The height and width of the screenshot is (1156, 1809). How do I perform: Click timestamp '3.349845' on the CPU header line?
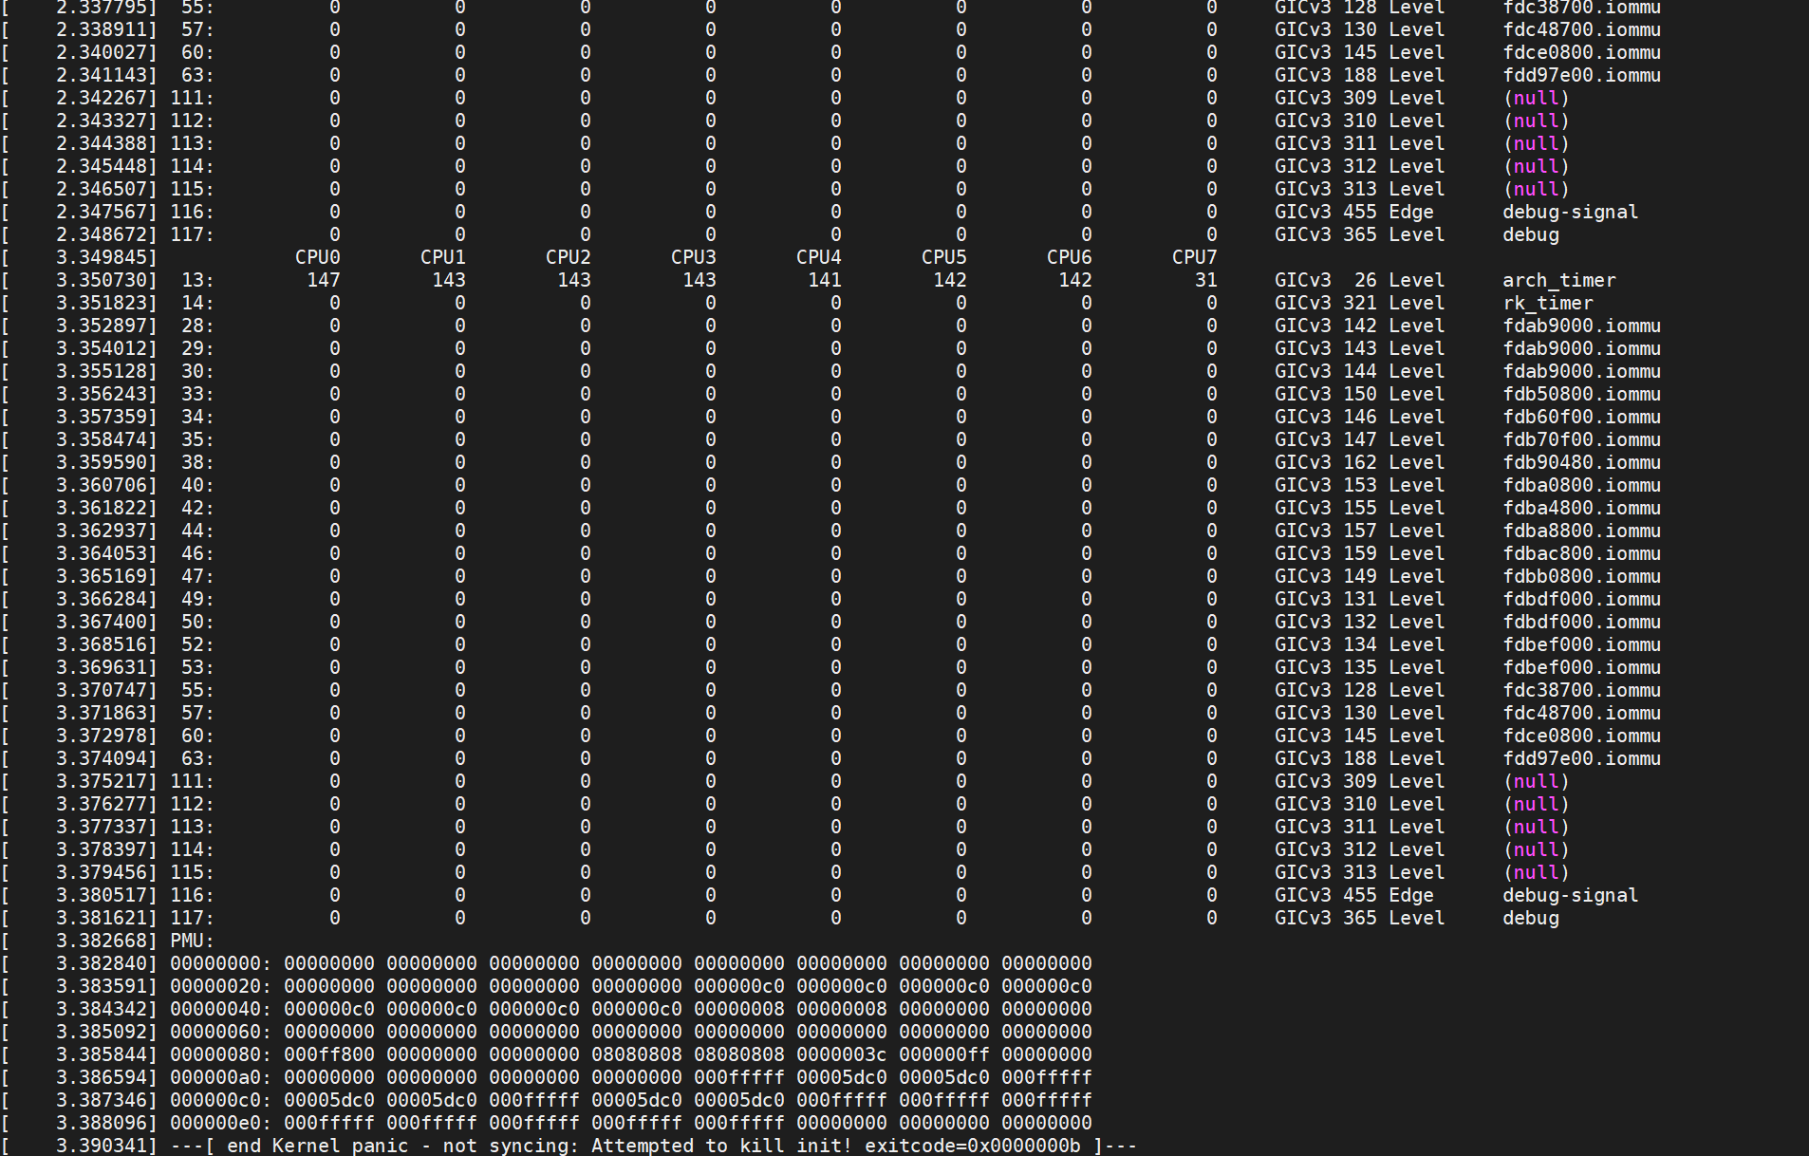[102, 257]
